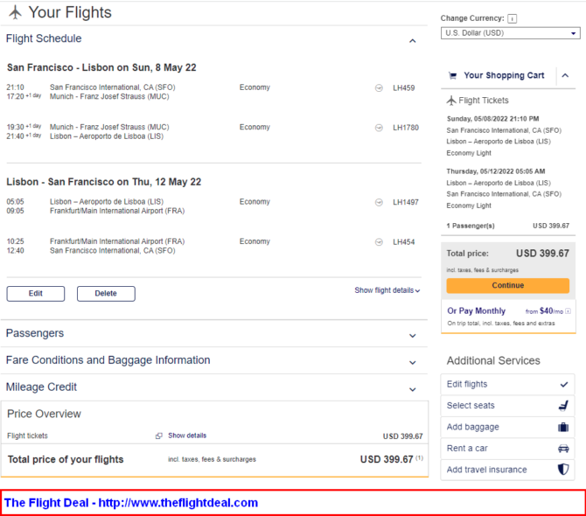Select the Add baggage service

pyautogui.click(x=507, y=427)
